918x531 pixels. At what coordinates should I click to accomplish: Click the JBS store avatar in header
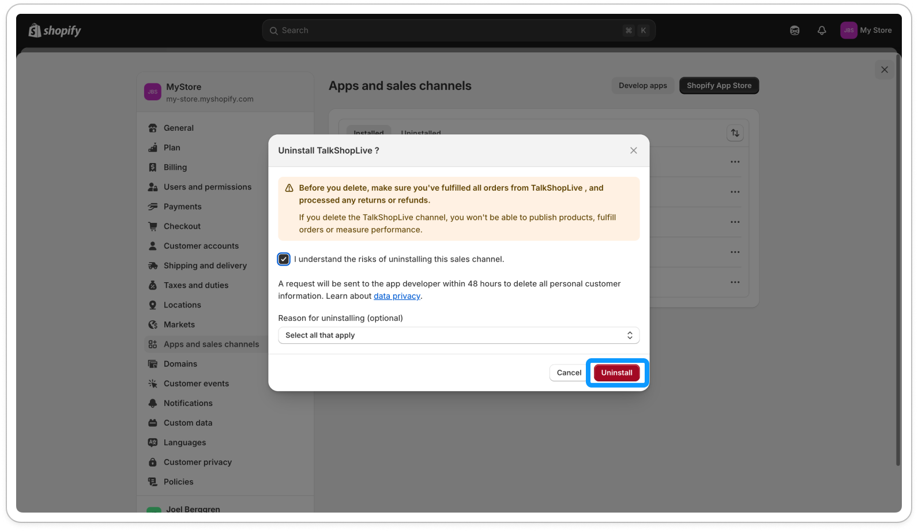point(848,31)
